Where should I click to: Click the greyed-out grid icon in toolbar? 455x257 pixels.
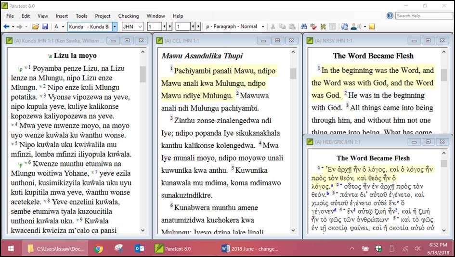coord(333,26)
